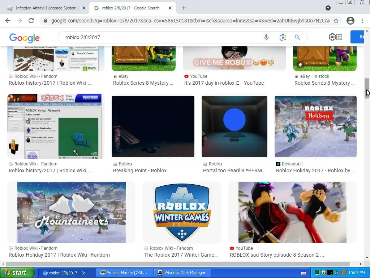The width and height of the screenshot is (370, 278).
Task: Open the blue circle portal thumbnail
Action: click(x=234, y=126)
